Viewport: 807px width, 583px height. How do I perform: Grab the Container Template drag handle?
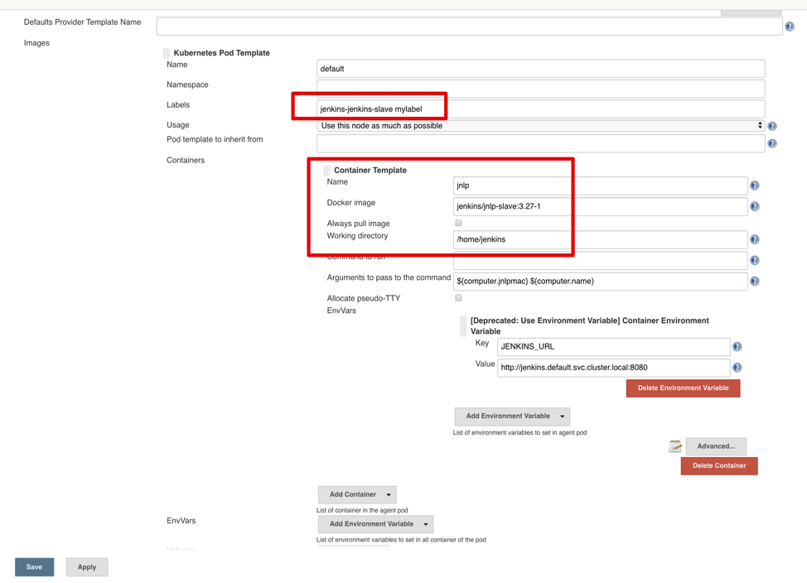(x=326, y=171)
